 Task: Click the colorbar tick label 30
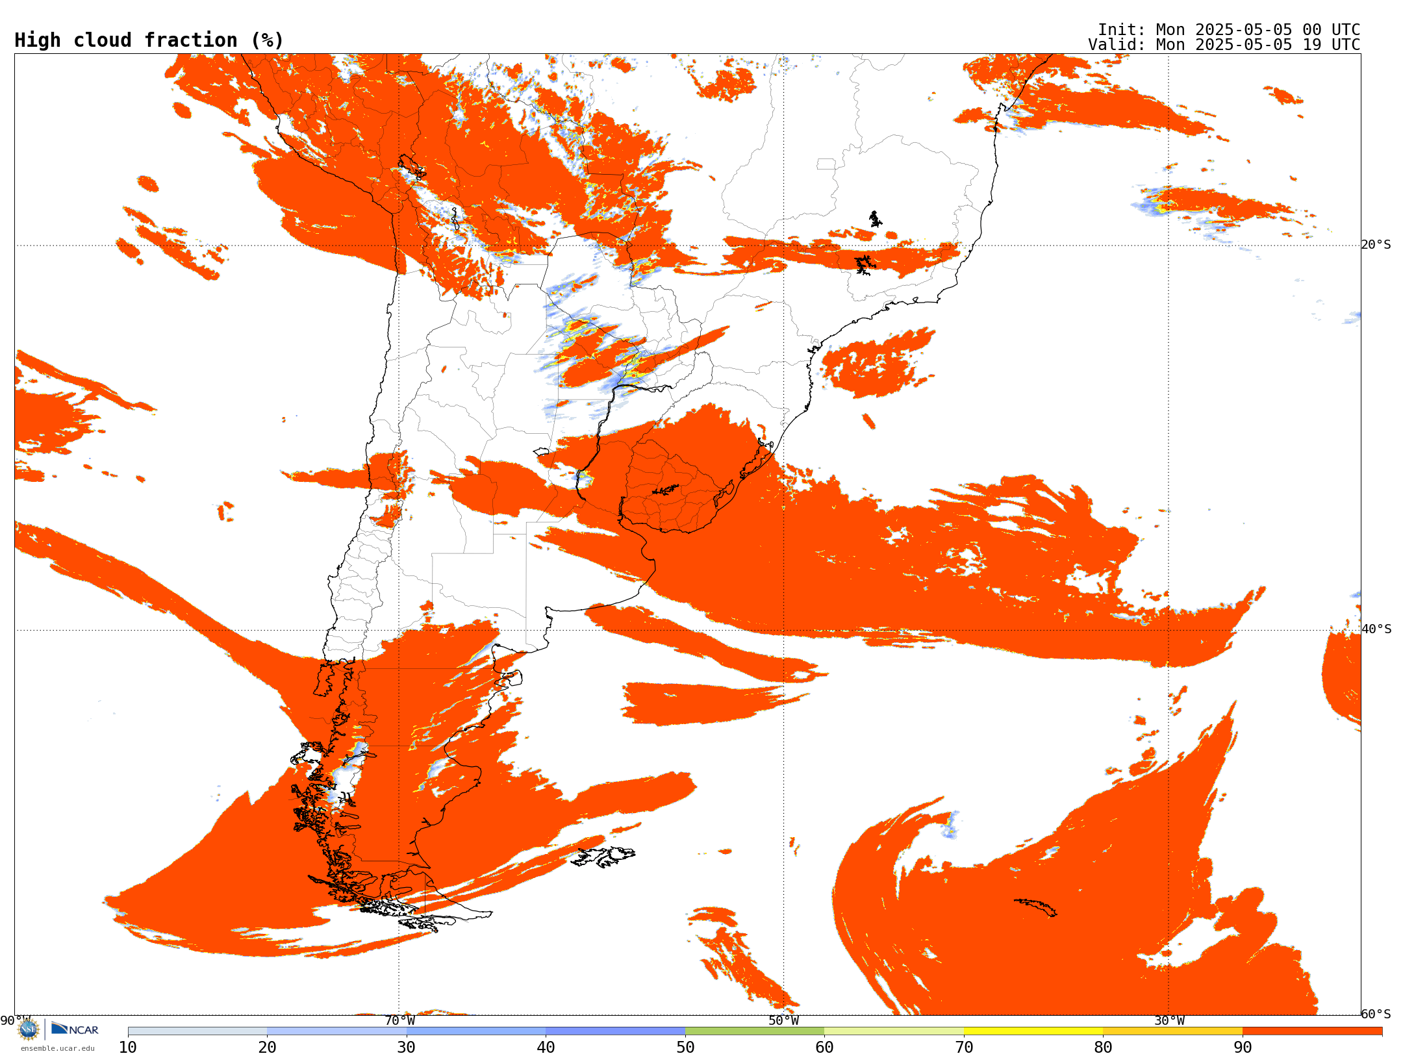(x=407, y=1047)
